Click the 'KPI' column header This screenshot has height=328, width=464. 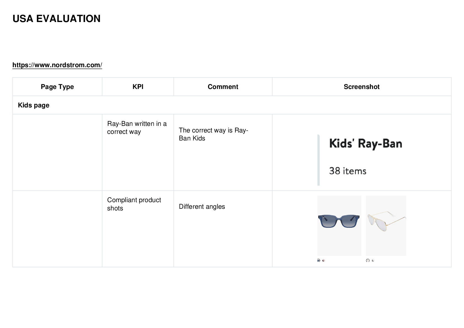pos(138,87)
